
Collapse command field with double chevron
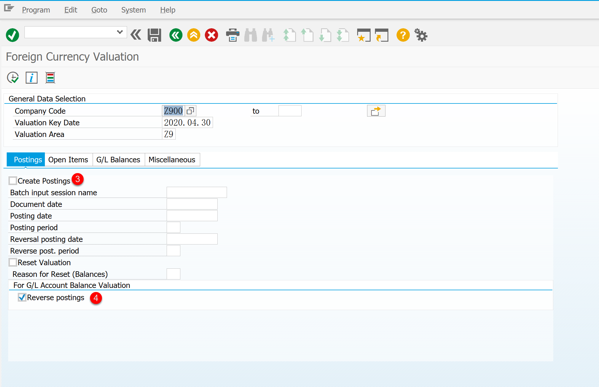coord(136,35)
